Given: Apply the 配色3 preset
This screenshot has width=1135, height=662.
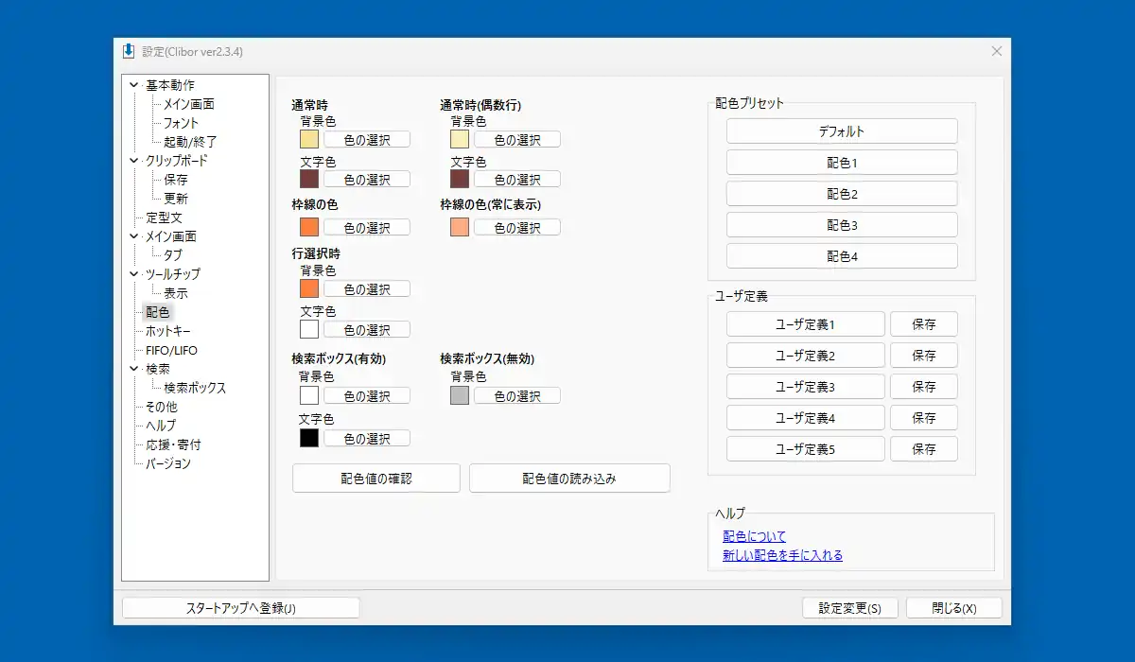Looking at the screenshot, I should coord(842,225).
